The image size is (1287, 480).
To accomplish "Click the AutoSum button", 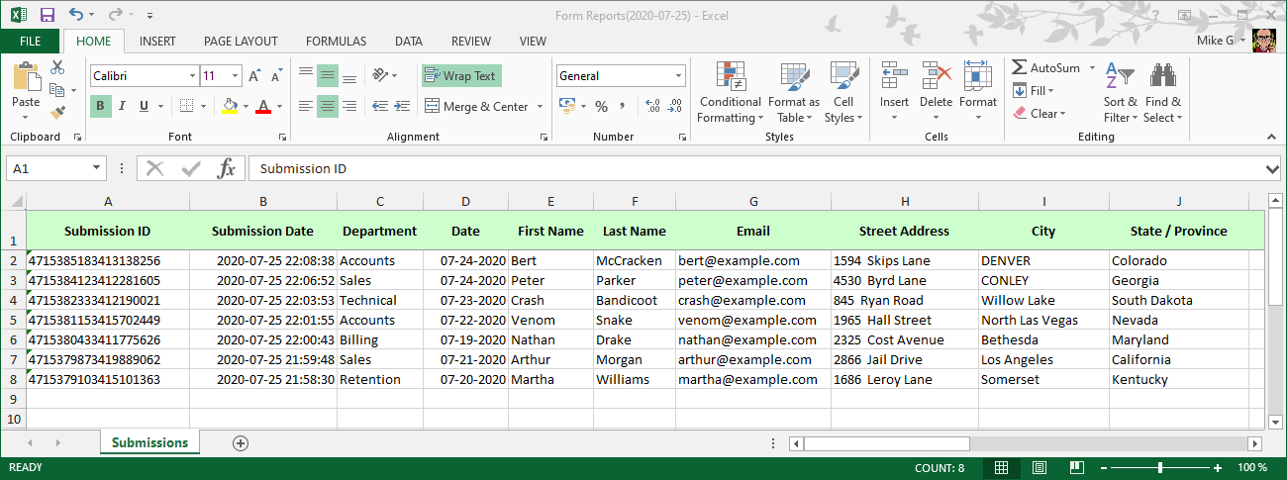I will [1045, 68].
